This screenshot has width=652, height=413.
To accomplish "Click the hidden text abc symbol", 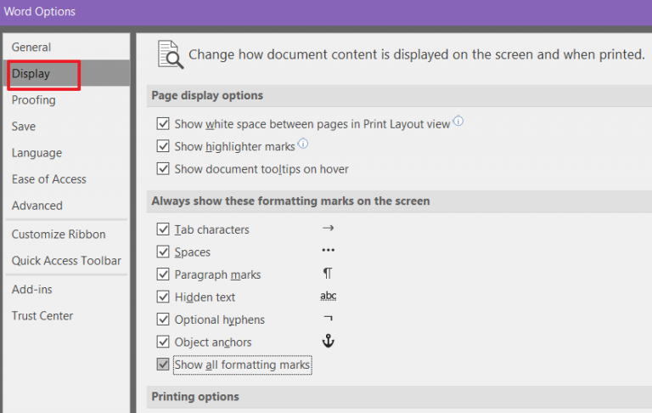I will [x=328, y=296].
